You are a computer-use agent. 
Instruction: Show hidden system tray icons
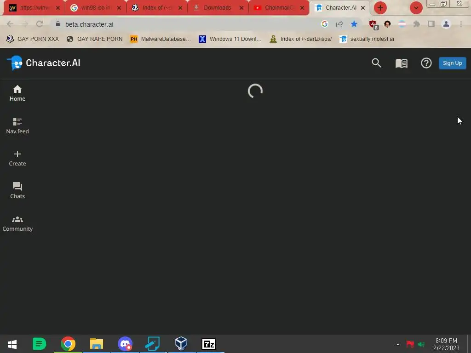(x=398, y=344)
